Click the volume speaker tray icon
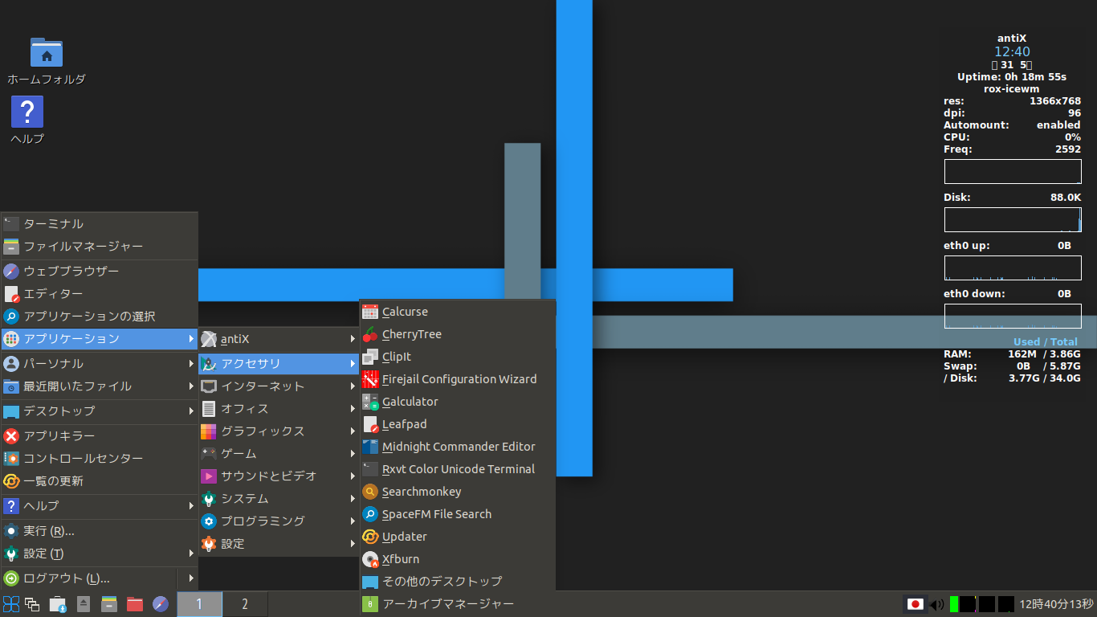Image resolution: width=1097 pixels, height=617 pixels. (x=936, y=604)
